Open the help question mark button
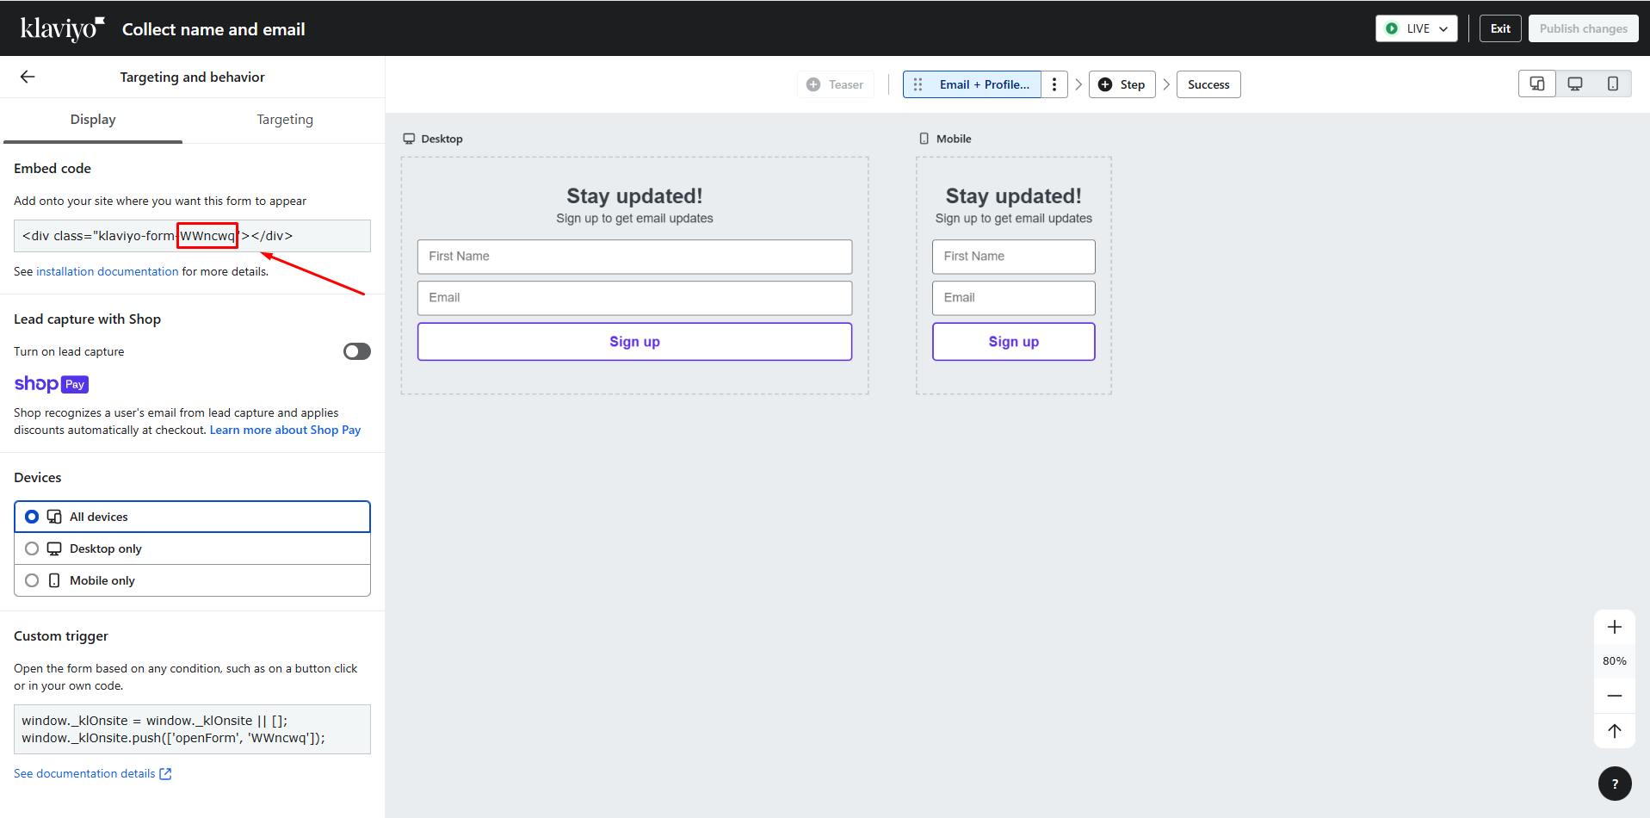Viewport: 1650px width, 818px height. [1614, 784]
